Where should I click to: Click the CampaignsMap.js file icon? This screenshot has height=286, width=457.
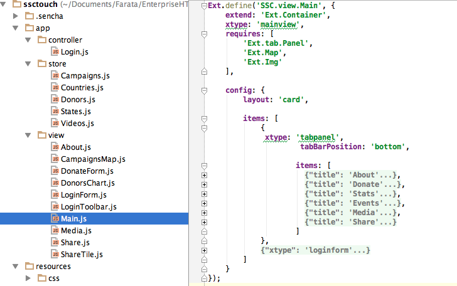click(55, 159)
